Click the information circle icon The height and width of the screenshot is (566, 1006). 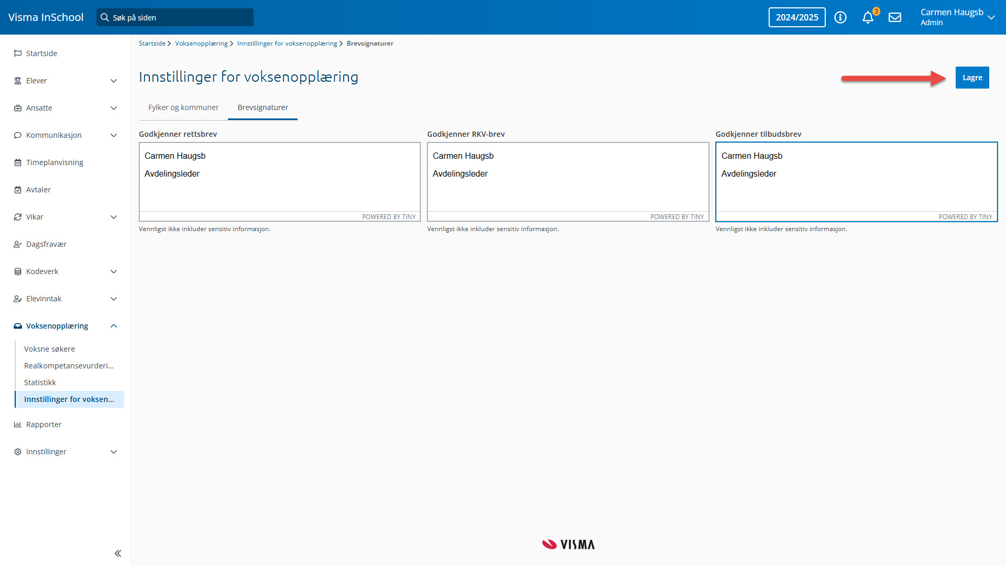pos(840,18)
